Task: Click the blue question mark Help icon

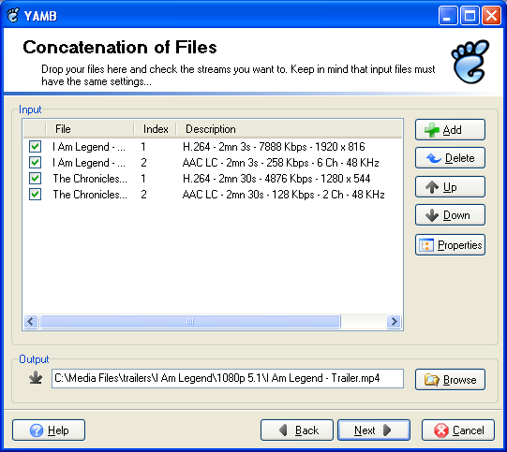Action: tap(37, 430)
